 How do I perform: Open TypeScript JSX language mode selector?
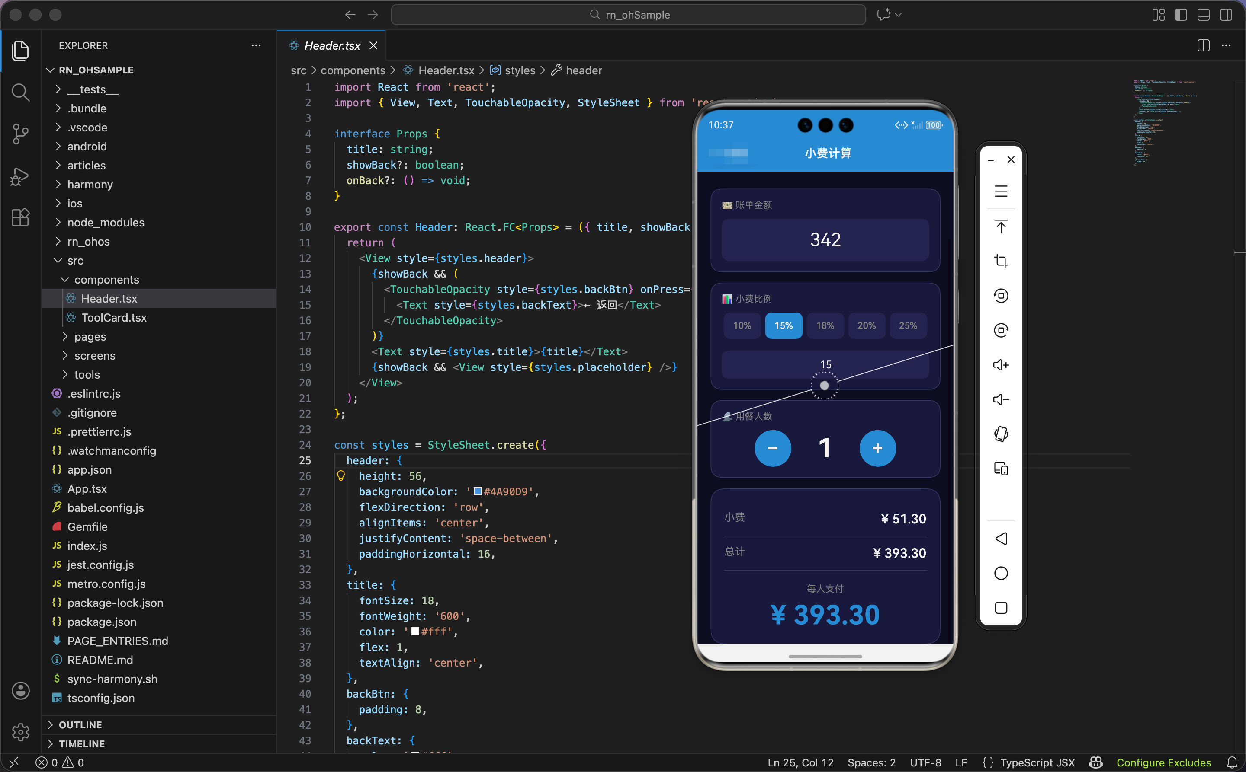[x=1037, y=762]
